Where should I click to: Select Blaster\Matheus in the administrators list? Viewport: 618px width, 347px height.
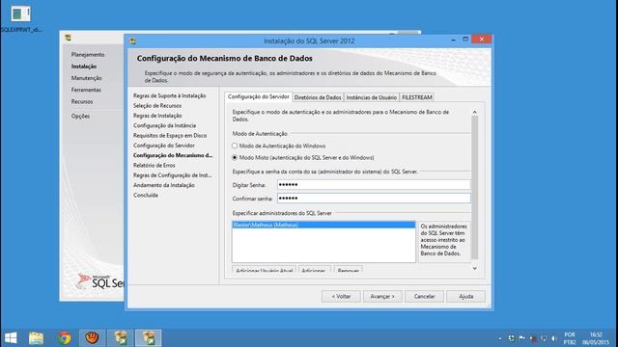(x=323, y=225)
